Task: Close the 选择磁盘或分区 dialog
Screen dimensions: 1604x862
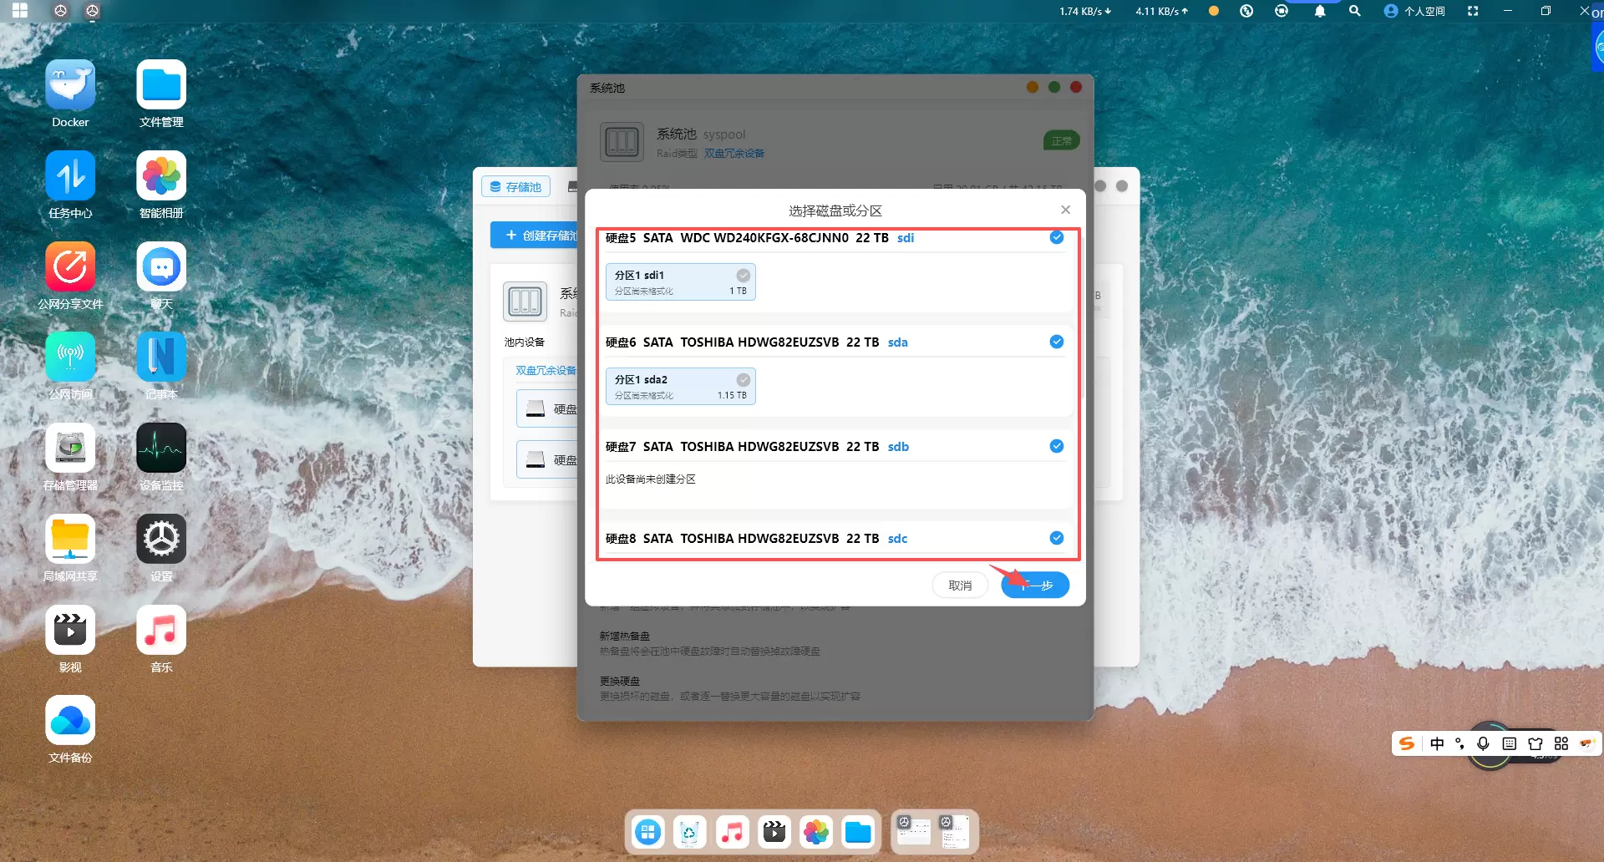Action: (1065, 210)
